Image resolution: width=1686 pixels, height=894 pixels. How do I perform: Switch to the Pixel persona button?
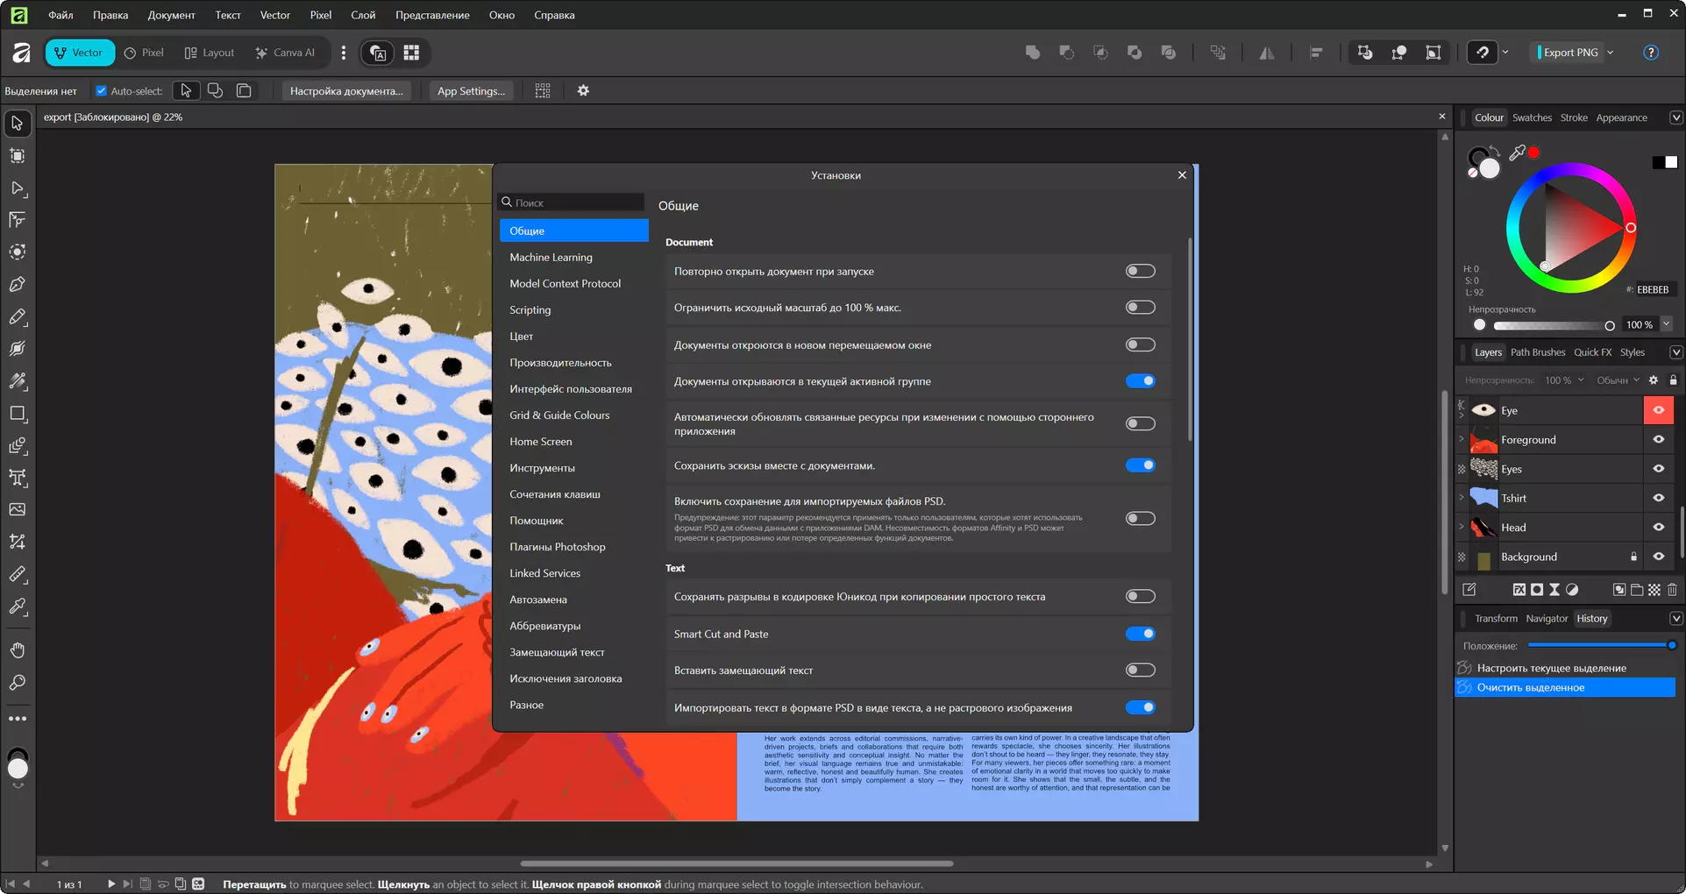[x=145, y=53]
